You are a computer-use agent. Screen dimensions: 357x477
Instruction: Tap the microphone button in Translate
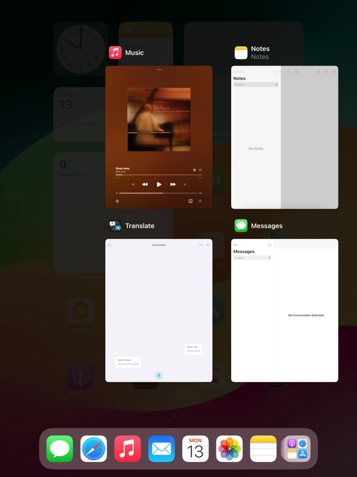pos(159,375)
